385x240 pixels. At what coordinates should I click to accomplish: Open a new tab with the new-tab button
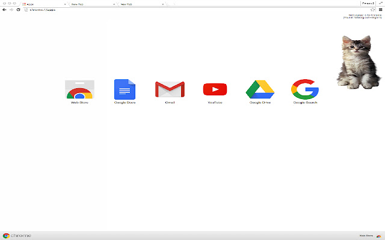click(171, 4)
